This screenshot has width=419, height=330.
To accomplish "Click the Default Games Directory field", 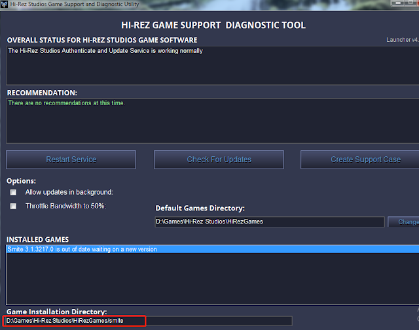I will pyautogui.click(x=270, y=222).
